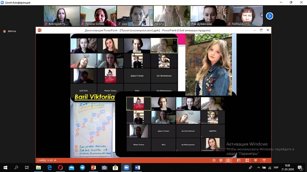Image resolution: width=307 pixels, height=172 pixels.
Task: Start Slide Show view icon
Action: 264,160
